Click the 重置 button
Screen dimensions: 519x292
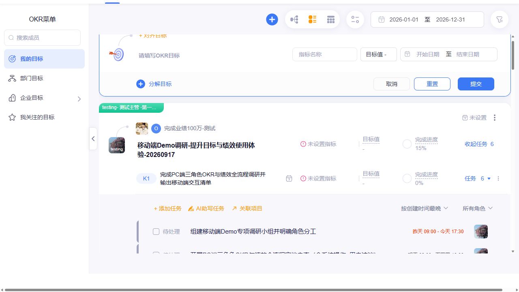point(432,84)
